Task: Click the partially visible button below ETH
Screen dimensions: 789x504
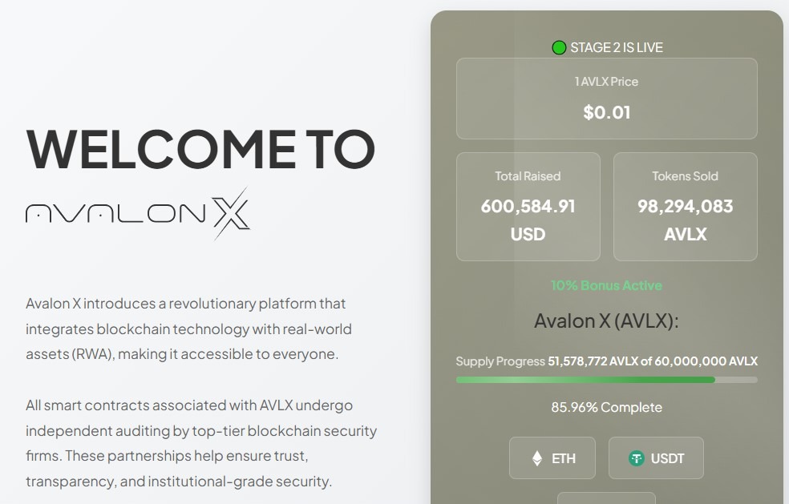Action: 607,499
